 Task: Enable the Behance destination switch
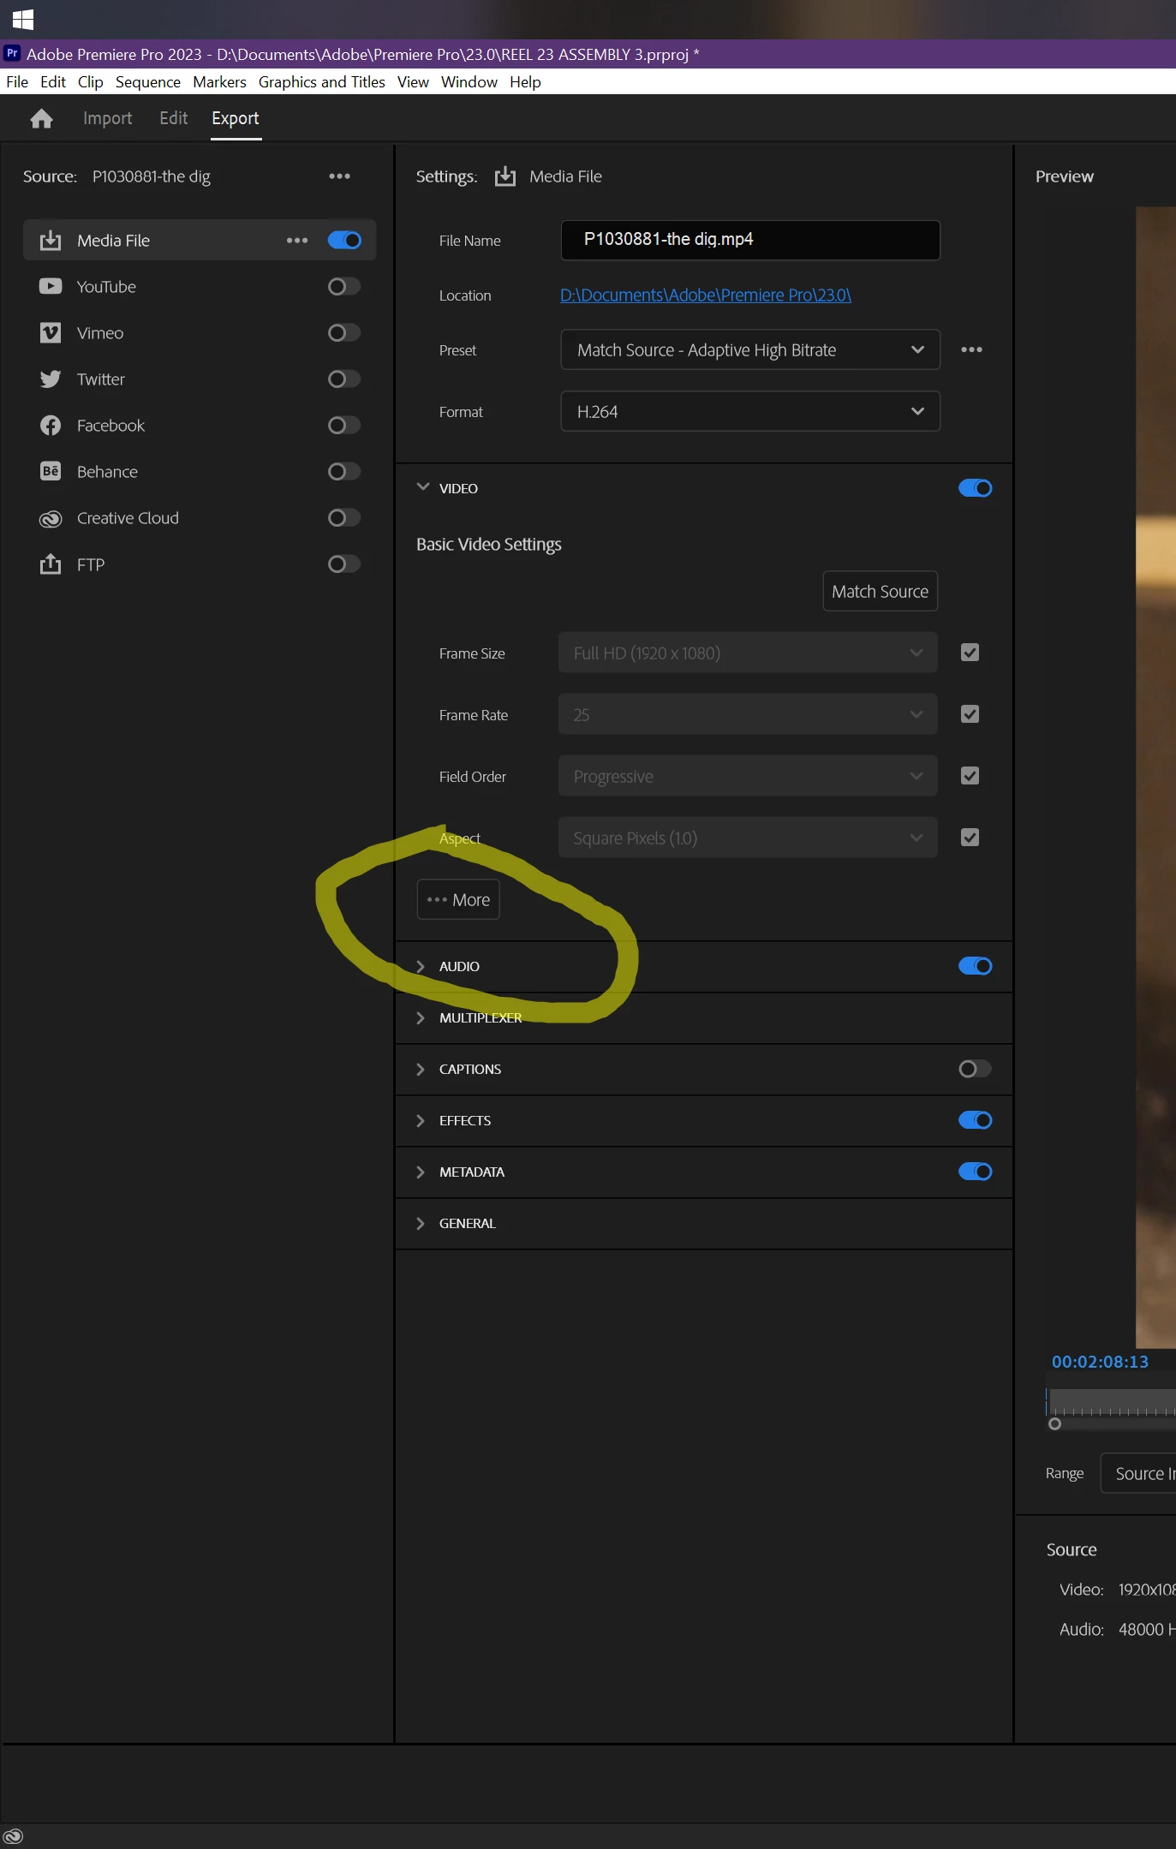click(344, 472)
